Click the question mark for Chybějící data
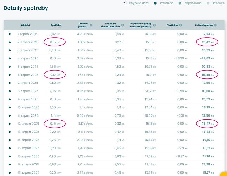The width and height of the screenshot is (227, 176). coord(124,3)
